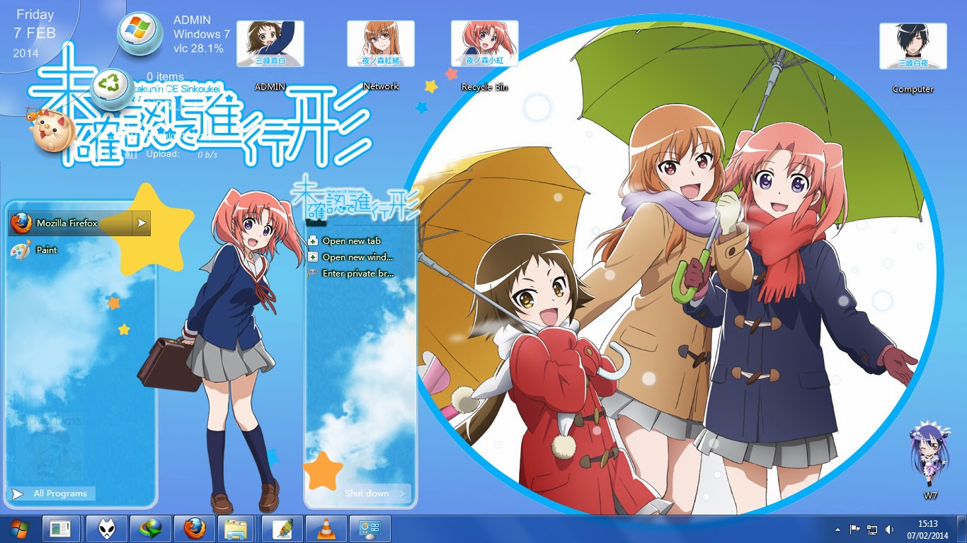Open the Computer desktop icon
This screenshot has height=543, width=967.
point(912,44)
